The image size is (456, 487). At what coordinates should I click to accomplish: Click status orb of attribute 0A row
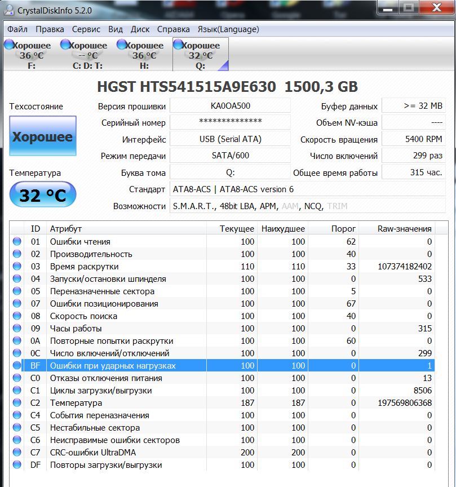[x=17, y=340]
